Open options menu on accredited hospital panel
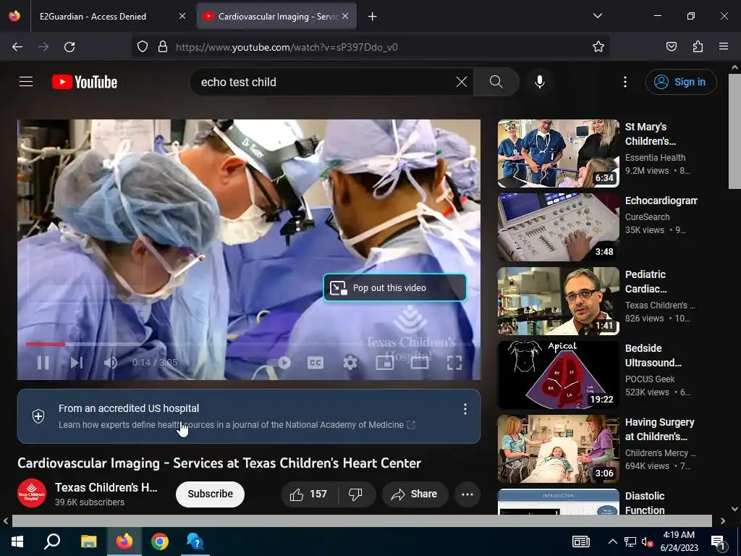741x556 pixels. click(x=465, y=409)
